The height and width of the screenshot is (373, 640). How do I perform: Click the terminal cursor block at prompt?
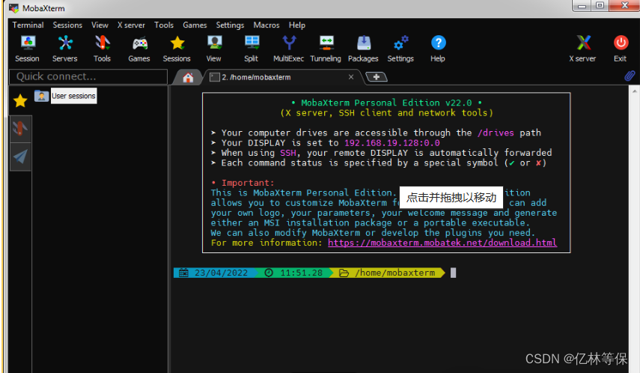tap(453, 273)
